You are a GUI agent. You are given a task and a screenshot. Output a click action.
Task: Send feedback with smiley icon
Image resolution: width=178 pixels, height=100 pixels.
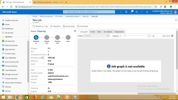click(147, 12)
